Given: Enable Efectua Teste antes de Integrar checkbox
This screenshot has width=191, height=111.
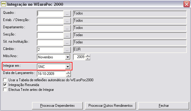Looking at the screenshot, I should click(x=5, y=90).
